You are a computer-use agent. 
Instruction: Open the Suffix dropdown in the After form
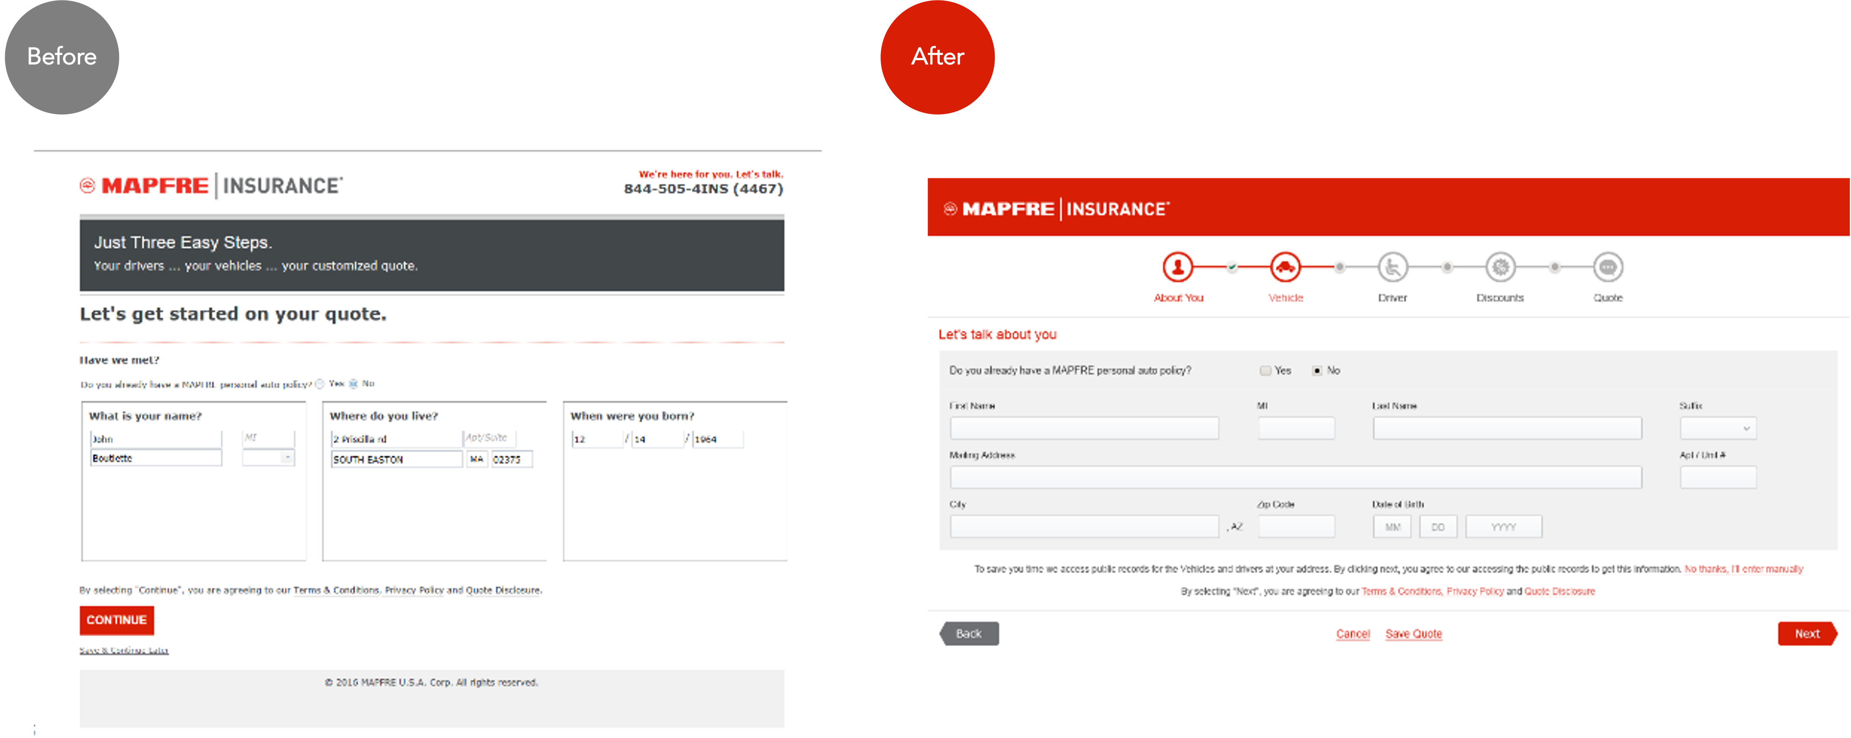pos(1718,428)
